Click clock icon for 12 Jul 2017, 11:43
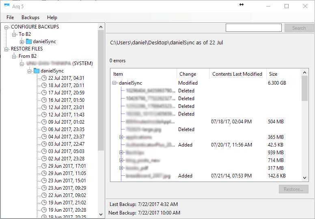315x219 pixels. click(44, 115)
